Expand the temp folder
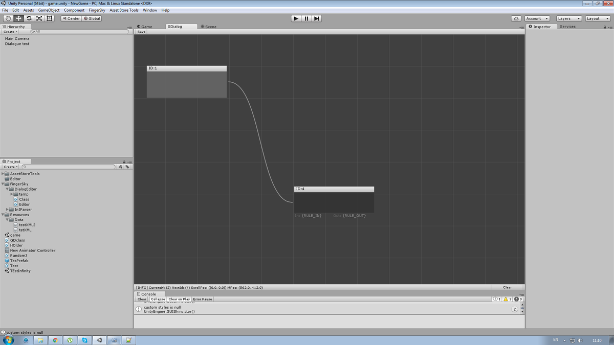614x345 pixels. tap(12, 194)
